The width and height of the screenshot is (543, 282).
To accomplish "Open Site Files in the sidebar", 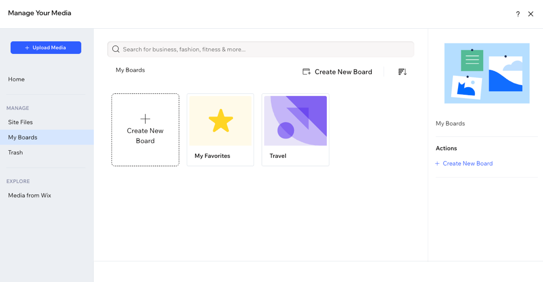I will [x=20, y=122].
